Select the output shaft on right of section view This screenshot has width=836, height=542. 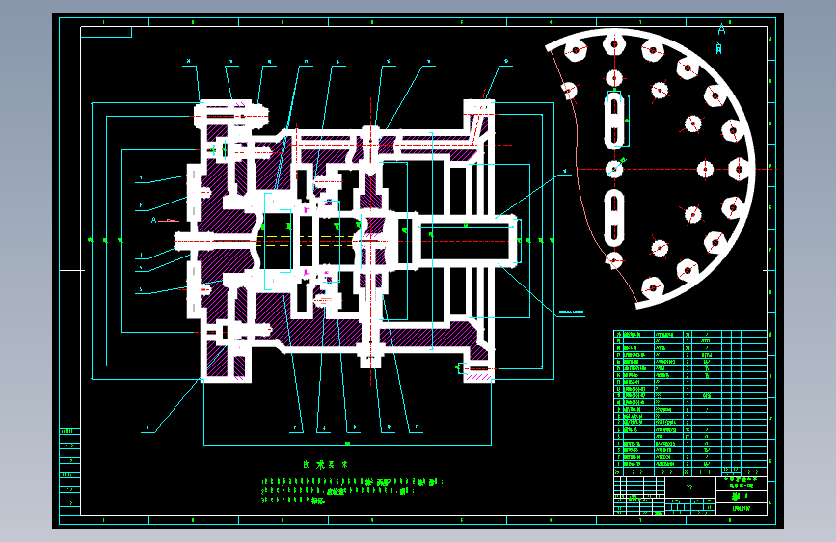click(467, 241)
